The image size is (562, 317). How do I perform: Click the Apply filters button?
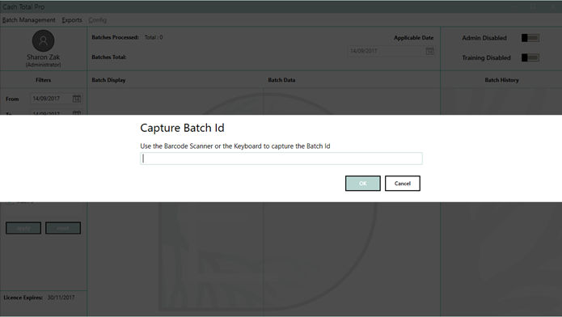pyautogui.click(x=23, y=228)
